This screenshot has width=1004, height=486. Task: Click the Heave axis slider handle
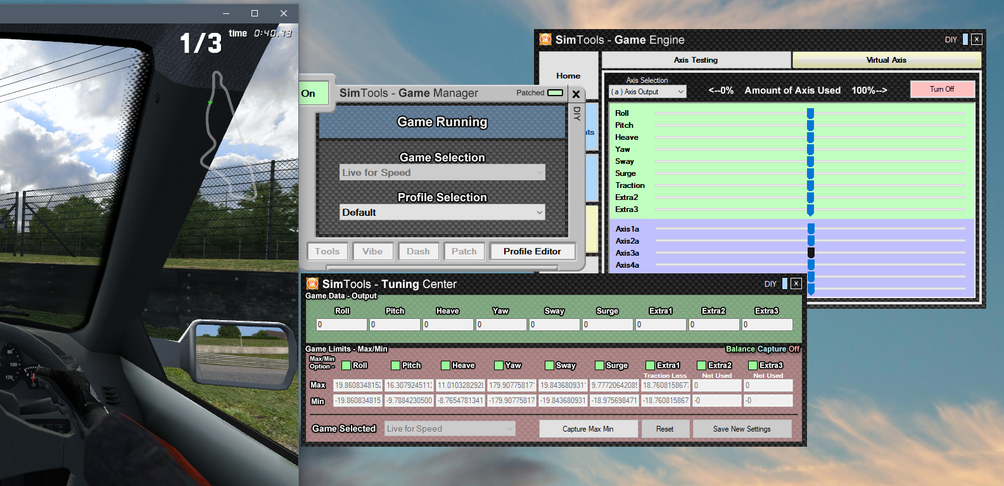pyautogui.click(x=810, y=137)
